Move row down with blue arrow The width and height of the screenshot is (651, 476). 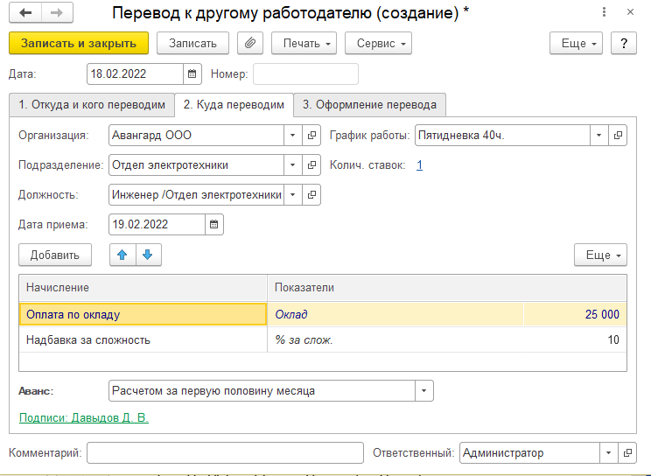click(x=148, y=255)
